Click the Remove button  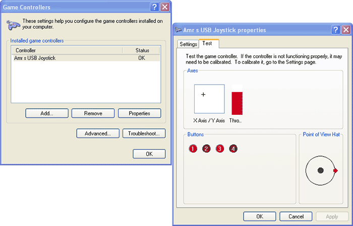(x=93, y=113)
